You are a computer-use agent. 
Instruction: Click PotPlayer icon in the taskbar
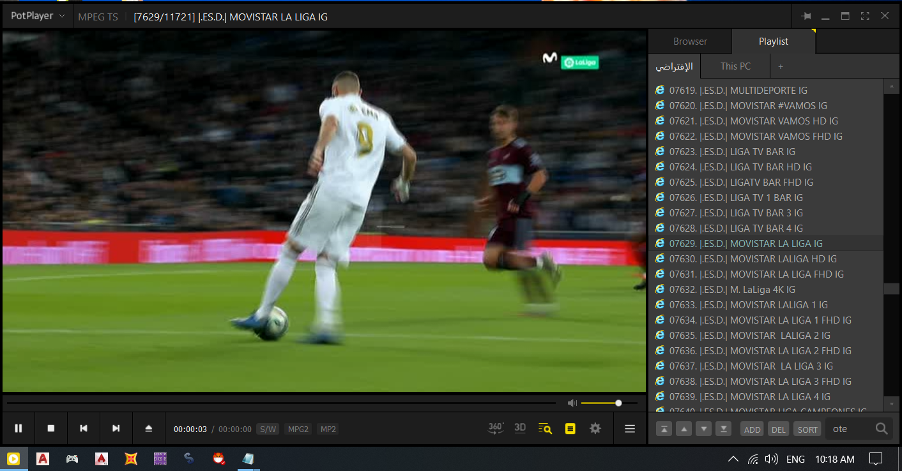13,458
